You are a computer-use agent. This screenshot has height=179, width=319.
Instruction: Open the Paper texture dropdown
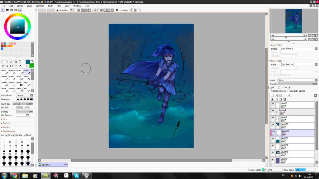[x=299, y=64]
